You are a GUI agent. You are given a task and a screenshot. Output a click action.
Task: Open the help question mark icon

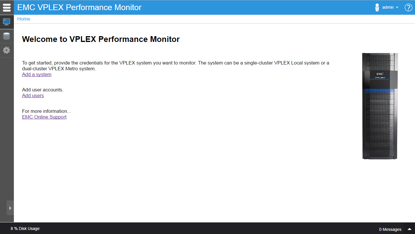click(408, 7)
